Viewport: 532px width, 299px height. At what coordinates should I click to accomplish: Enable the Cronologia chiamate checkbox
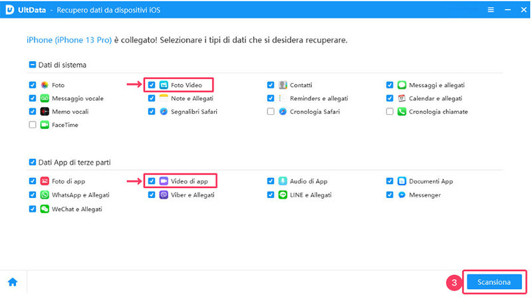pos(390,112)
